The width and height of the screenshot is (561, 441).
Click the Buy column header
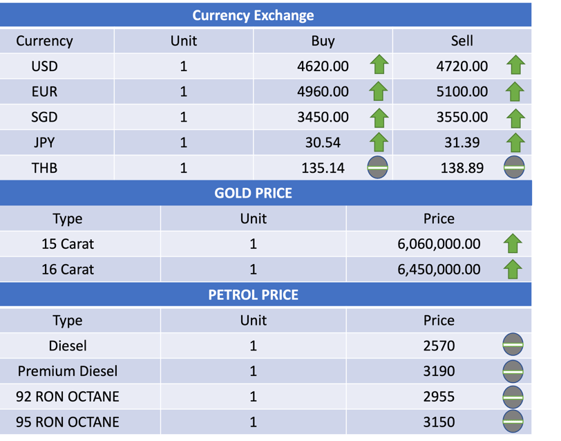[x=323, y=41]
